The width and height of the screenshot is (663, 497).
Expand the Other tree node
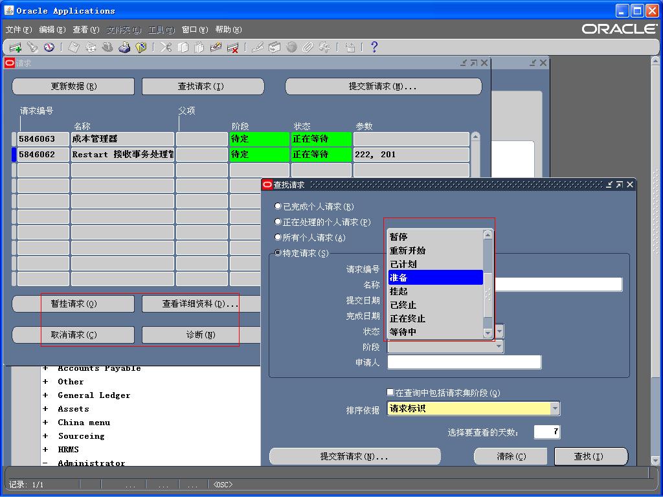pos(45,382)
